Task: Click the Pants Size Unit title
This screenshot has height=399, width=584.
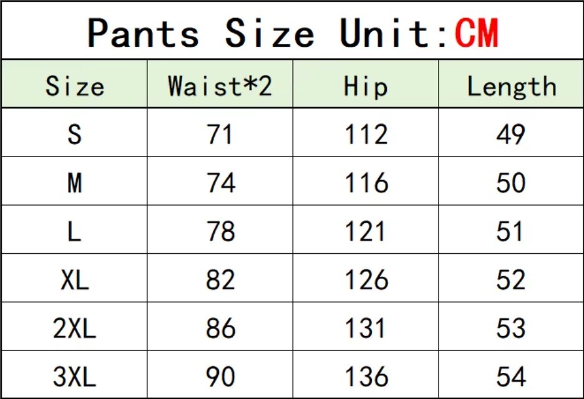Action: 293,33
